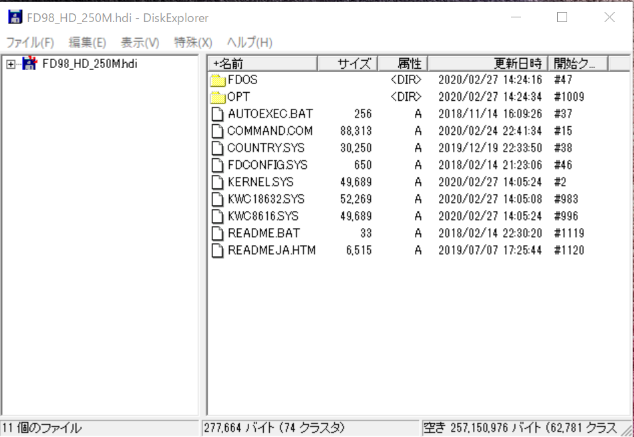Click the DiskExplorer floppy icon in title bar
Viewport: 634px width, 437px height.
[x=15, y=17]
